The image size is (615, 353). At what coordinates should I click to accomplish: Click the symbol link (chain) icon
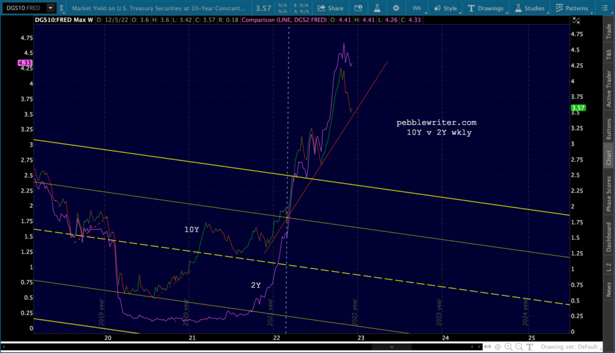pyautogui.click(x=62, y=8)
